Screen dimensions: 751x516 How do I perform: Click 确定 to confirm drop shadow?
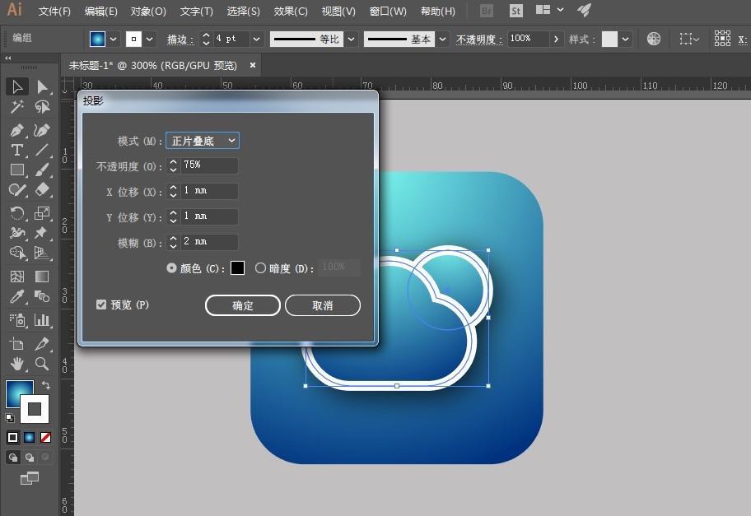click(x=242, y=305)
